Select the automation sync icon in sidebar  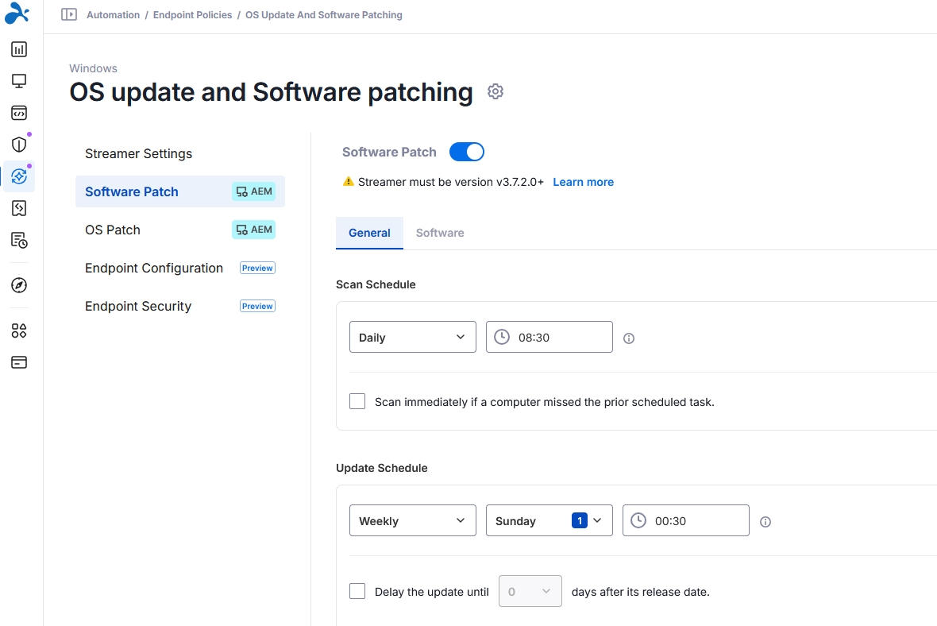(x=19, y=176)
